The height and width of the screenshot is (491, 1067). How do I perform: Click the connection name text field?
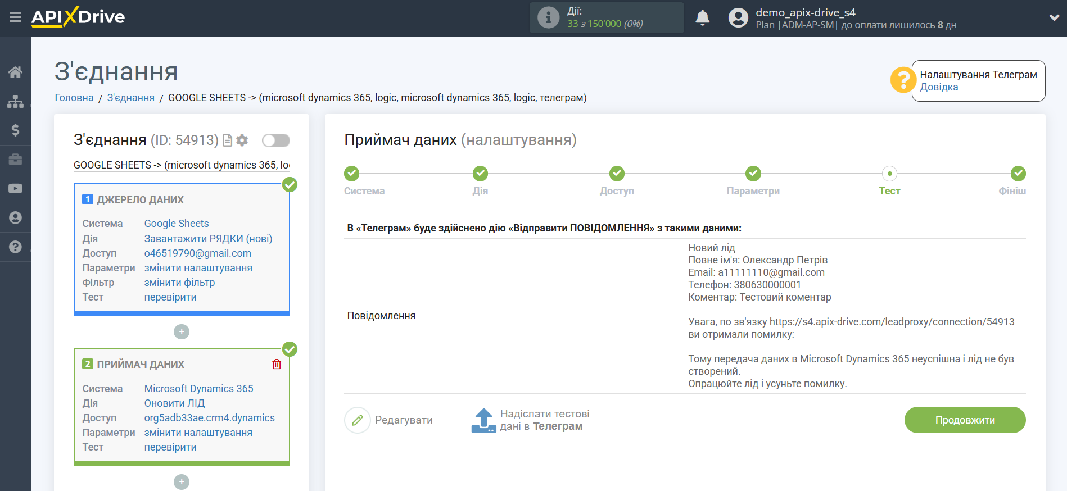click(182, 165)
